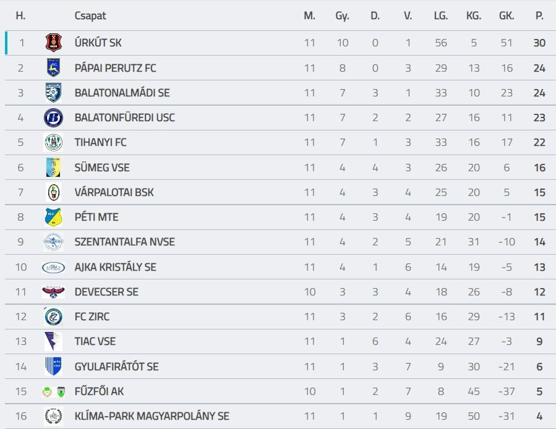This screenshot has height=429, width=556.
Task: Click the Várpalotai BSK team logo
Action: (53, 192)
